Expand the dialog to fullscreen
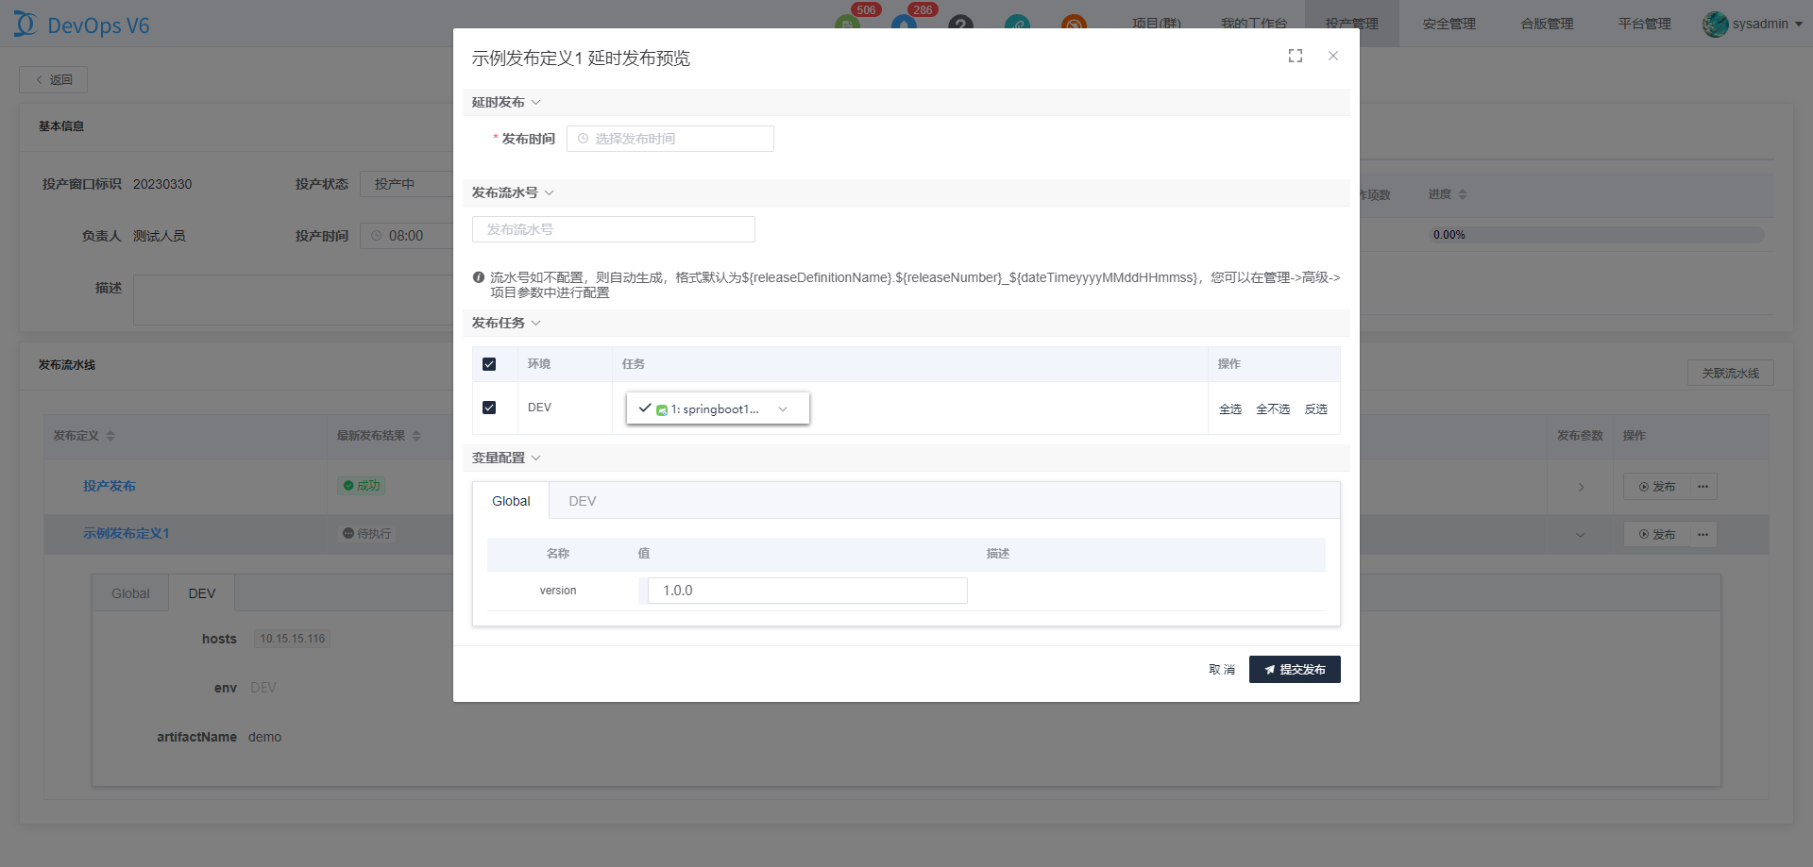The width and height of the screenshot is (1813, 867). (1295, 57)
